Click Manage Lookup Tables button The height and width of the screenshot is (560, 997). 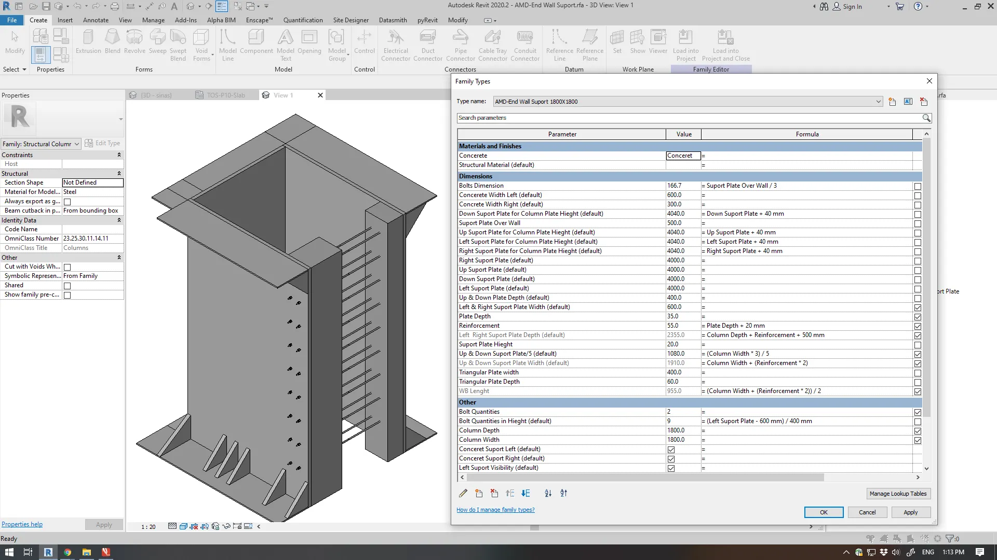(898, 494)
